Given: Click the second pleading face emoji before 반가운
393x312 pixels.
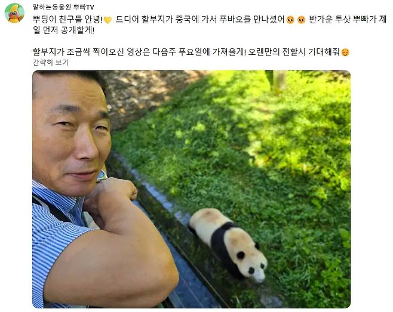Looking at the screenshot, I should click(301, 20).
